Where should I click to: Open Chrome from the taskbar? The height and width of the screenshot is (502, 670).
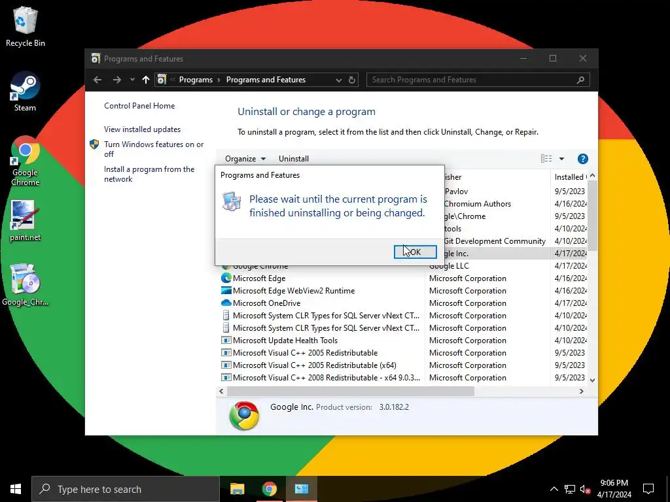point(269,489)
